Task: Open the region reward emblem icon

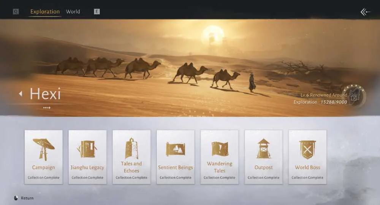Action: 354,96
